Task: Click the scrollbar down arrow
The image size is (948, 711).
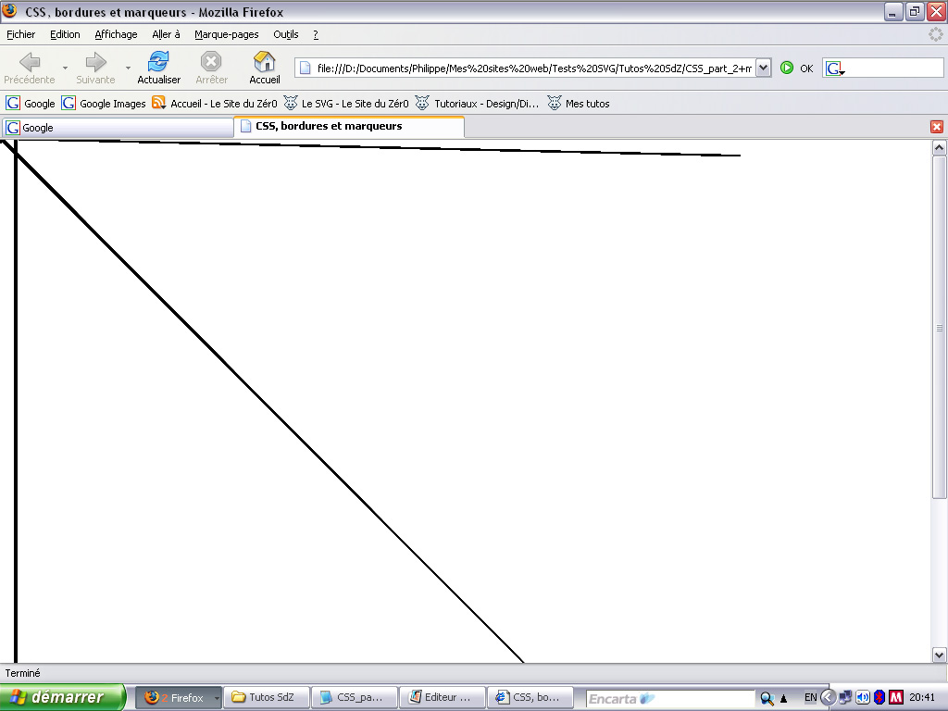Action: (x=940, y=655)
